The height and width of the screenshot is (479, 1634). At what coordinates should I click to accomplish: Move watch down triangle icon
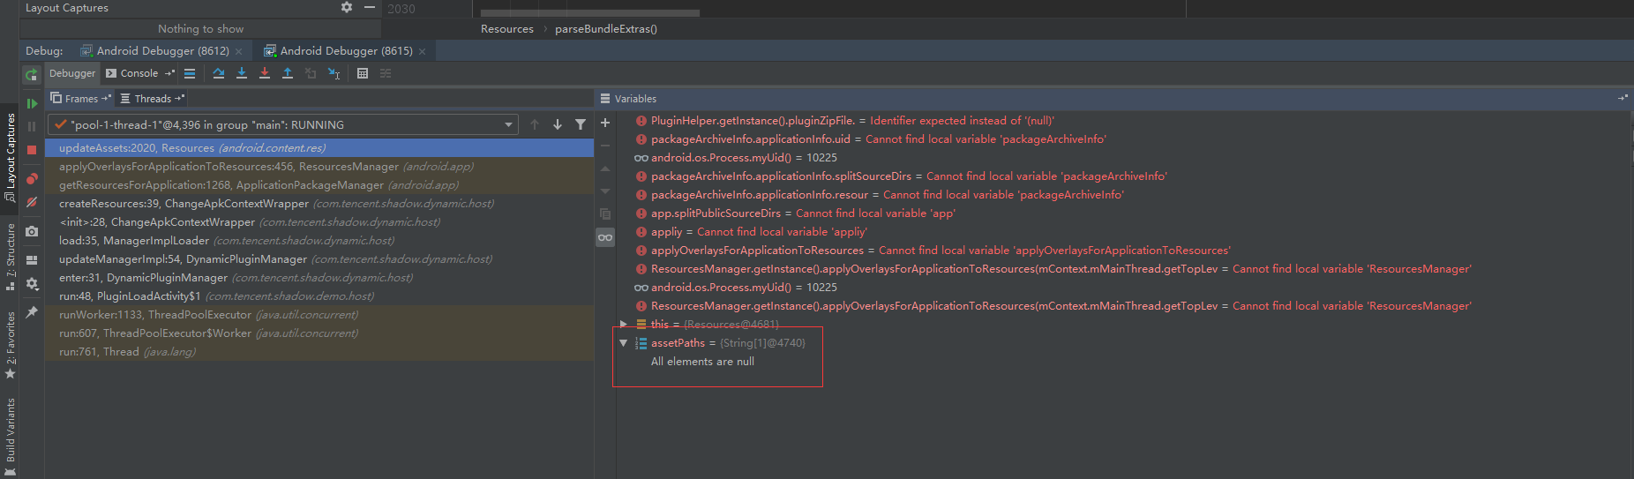[605, 191]
